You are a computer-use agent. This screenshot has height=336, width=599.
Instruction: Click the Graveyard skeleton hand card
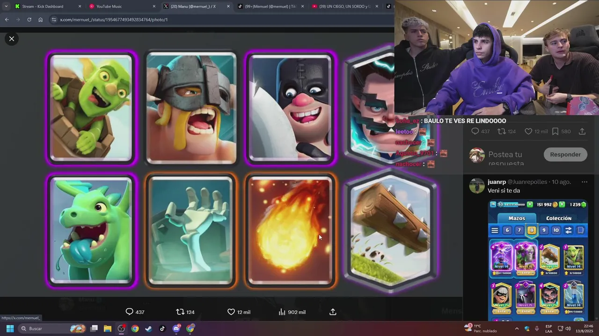(191, 231)
